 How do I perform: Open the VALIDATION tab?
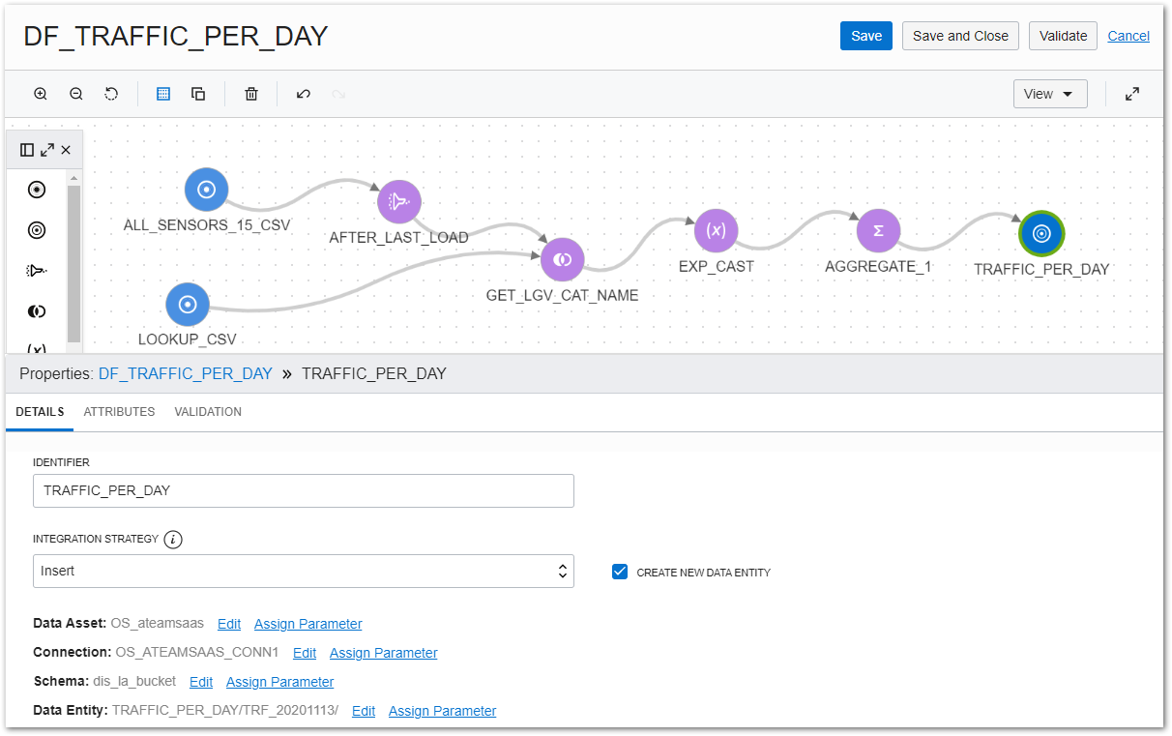point(208,411)
